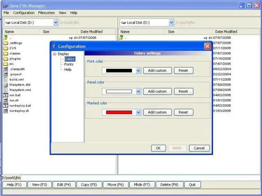Click the Edit (F4) button
The width and height of the screenshot is (262, 196).
[64, 185]
